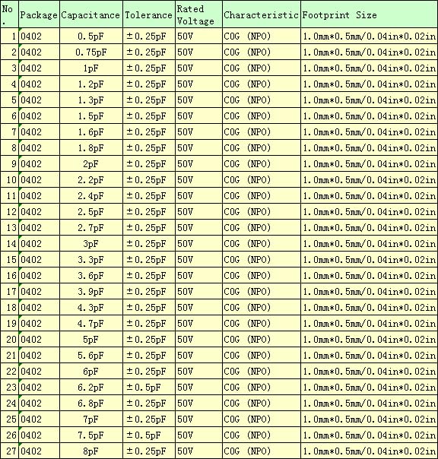
Task: Click the Package header cell
Action: [x=39, y=14]
